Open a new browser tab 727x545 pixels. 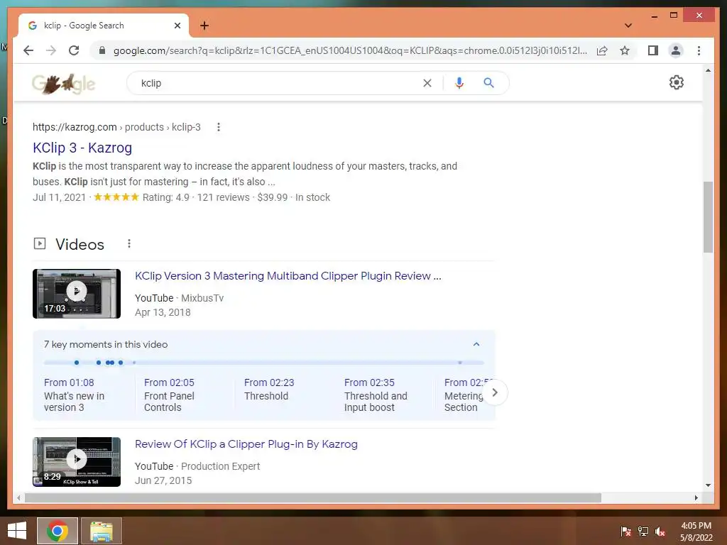coord(204,26)
